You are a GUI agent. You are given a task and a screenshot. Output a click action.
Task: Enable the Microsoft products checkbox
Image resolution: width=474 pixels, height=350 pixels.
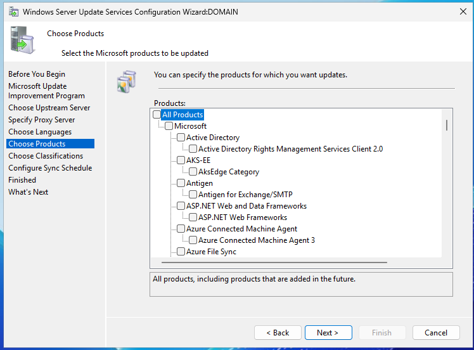click(169, 126)
